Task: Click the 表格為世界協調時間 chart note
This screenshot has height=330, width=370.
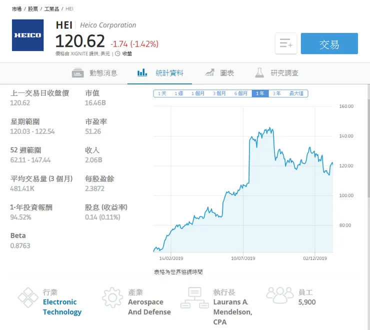Action: [x=178, y=272]
